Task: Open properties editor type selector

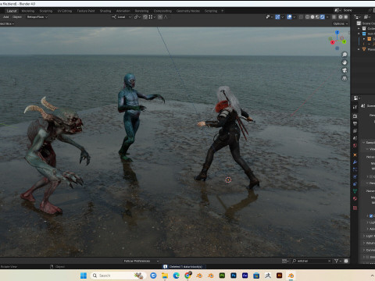Action: (356, 98)
